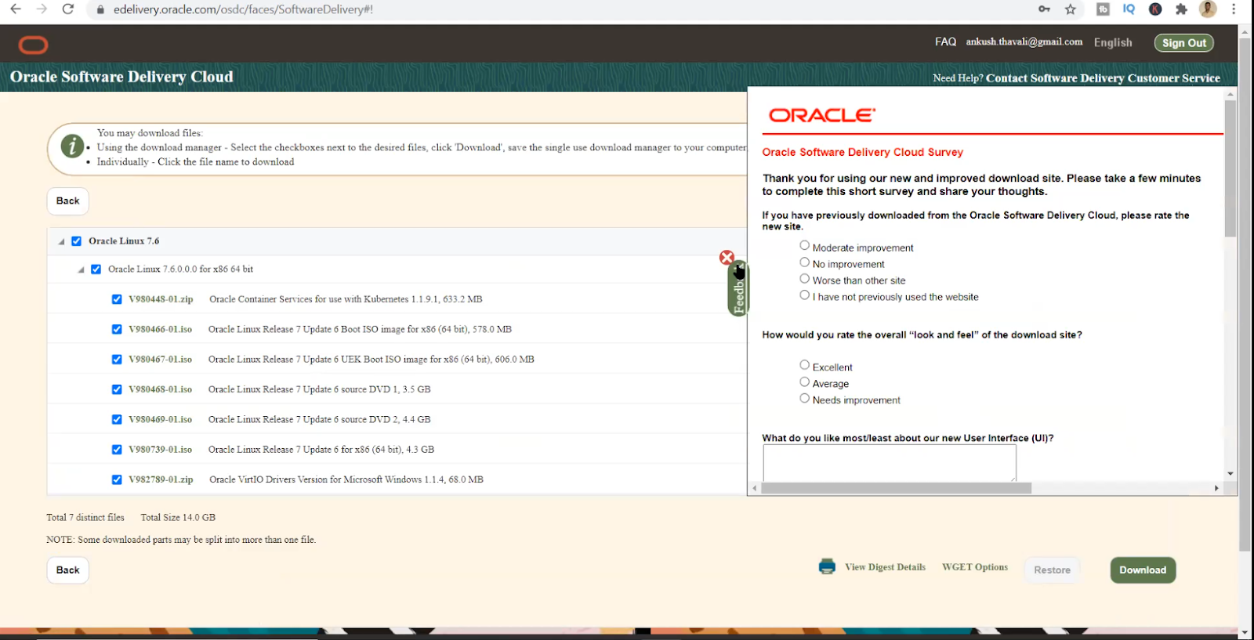Open the Chrome profile avatar

(x=1208, y=9)
